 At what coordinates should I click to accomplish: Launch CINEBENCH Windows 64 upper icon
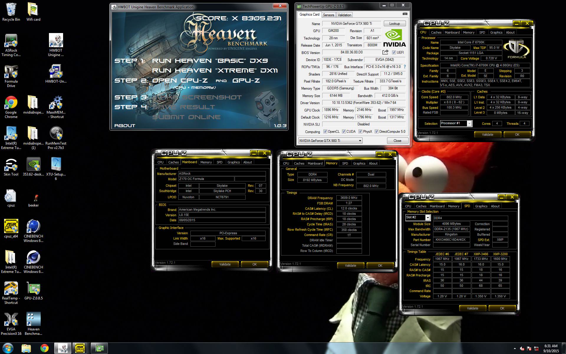[33, 231]
